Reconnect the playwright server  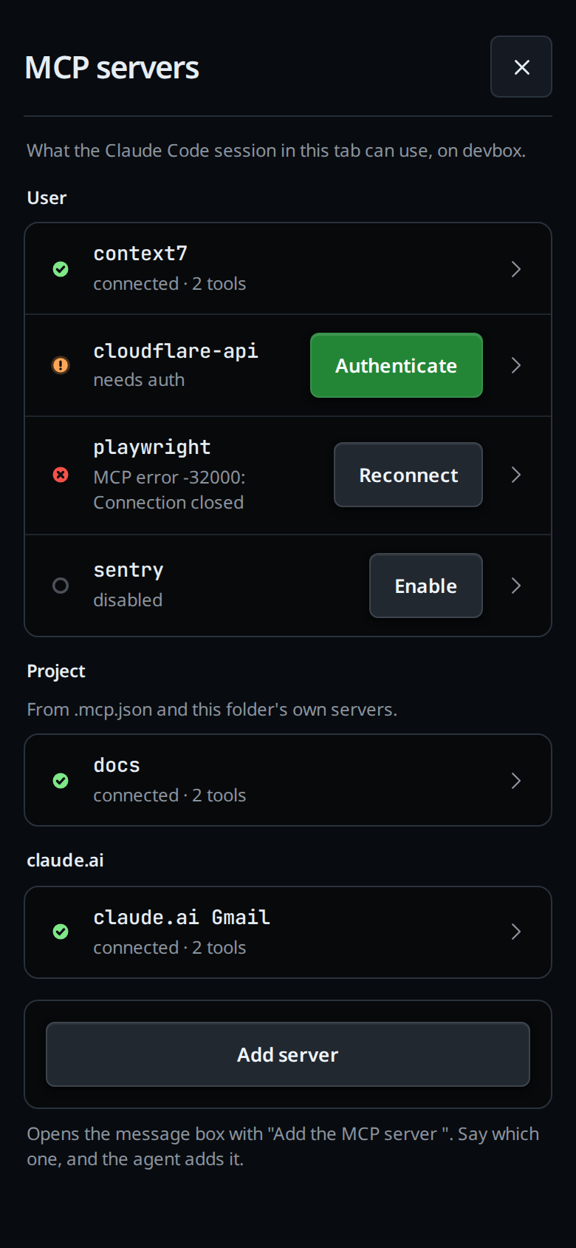[408, 475]
